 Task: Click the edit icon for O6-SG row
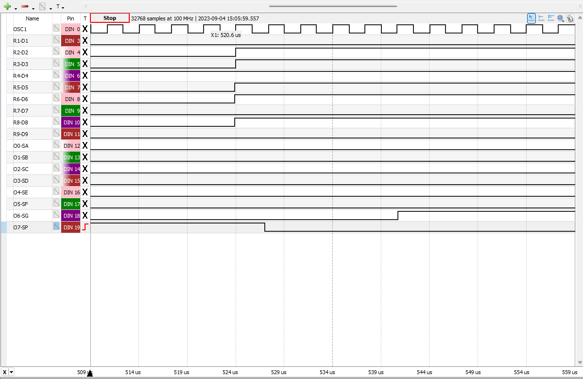point(56,215)
